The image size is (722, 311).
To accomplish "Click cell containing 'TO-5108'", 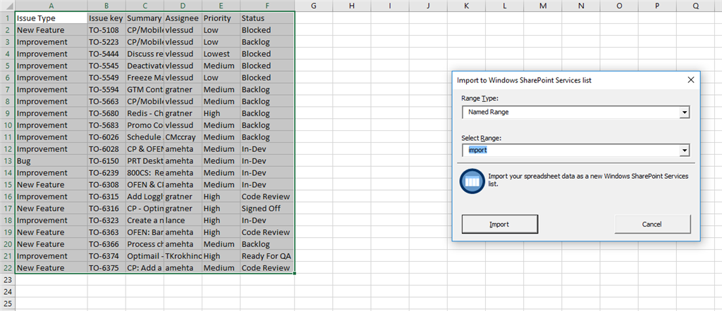I will pos(106,30).
